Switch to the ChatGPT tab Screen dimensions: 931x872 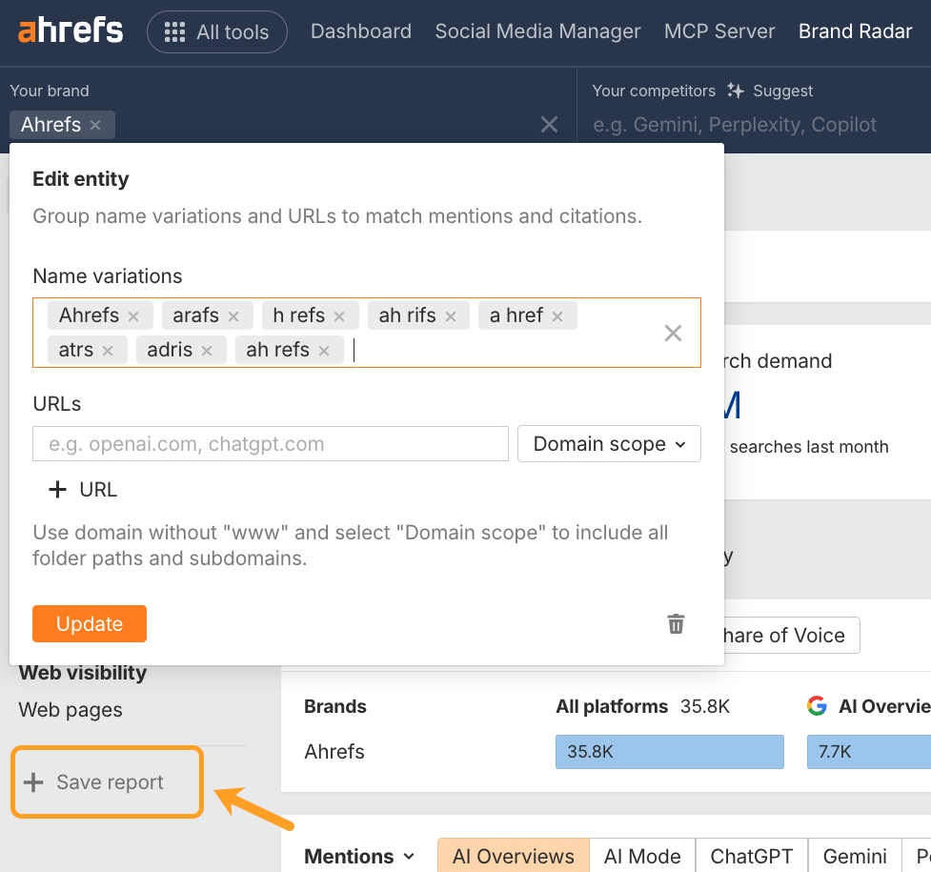click(x=752, y=856)
